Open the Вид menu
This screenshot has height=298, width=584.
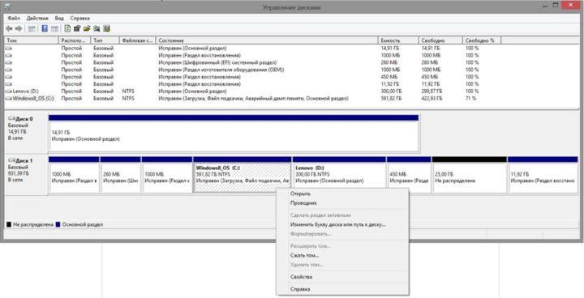59,19
